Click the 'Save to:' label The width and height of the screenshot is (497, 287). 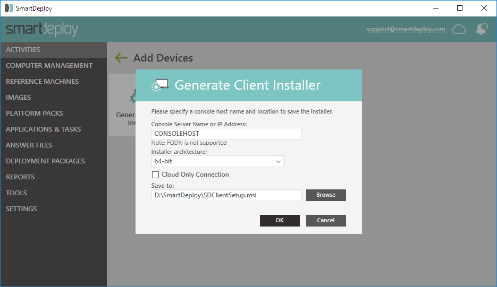click(x=163, y=186)
